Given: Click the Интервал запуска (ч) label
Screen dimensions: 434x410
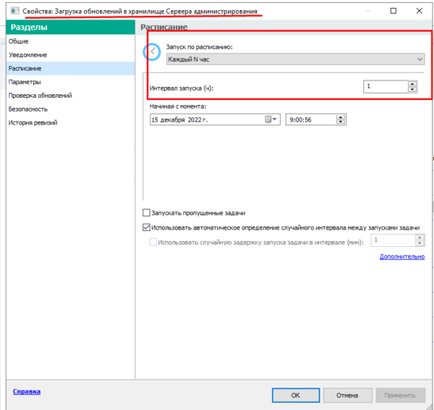Looking at the screenshot, I should point(182,88).
